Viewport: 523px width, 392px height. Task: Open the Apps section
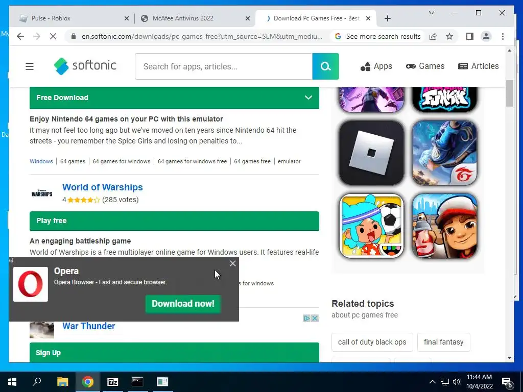376,66
